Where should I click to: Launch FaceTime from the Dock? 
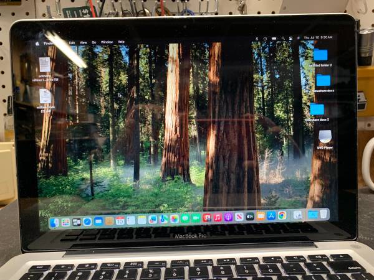tap(196, 218)
